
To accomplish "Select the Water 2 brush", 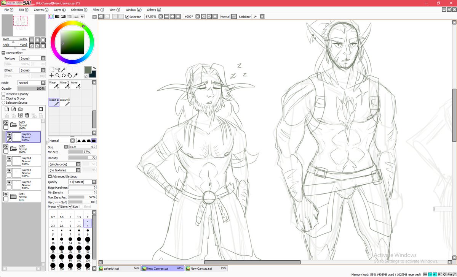I will click(64, 85).
